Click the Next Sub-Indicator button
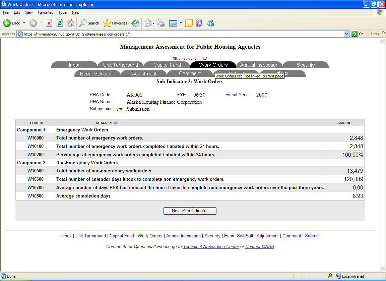 [x=190, y=211]
